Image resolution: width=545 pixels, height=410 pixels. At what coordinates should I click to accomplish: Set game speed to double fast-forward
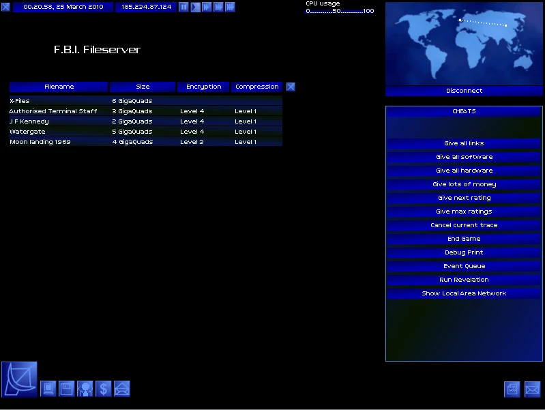tap(207, 7)
